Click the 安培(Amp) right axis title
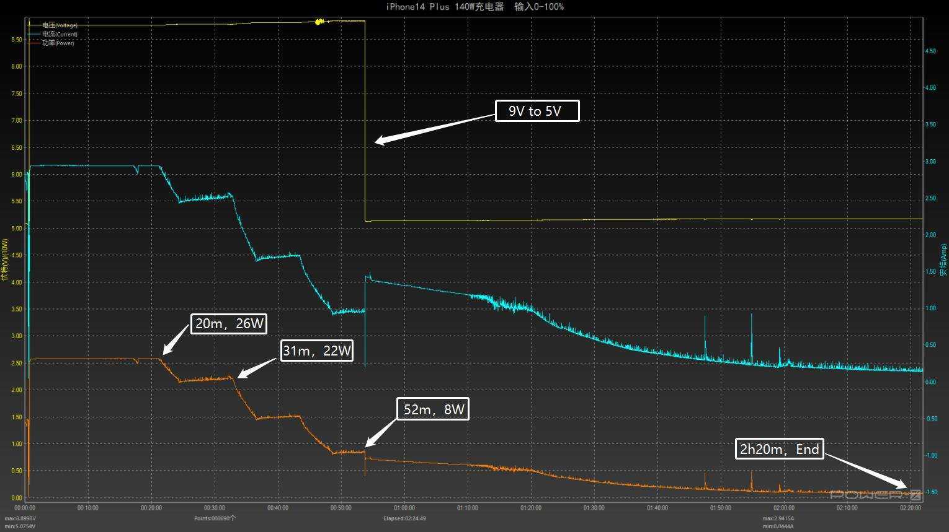 click(x=943, y=259)
